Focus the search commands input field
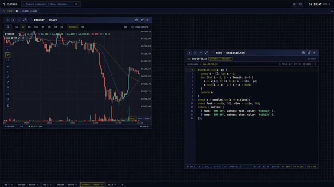This screenshot has height=187, width=334. 51,4
